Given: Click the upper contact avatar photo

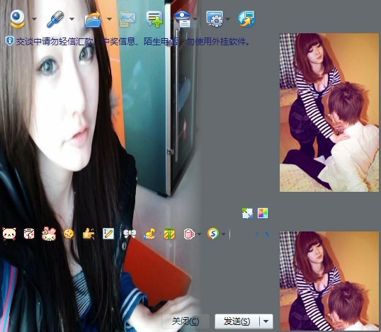Looking at the screenshot, I should point(329,113).
